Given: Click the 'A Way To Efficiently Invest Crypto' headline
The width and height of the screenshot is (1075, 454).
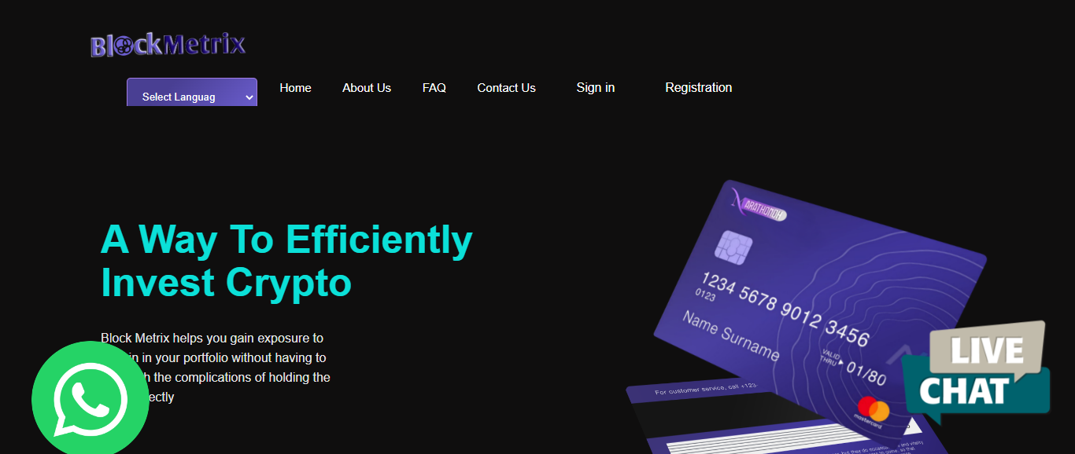Looking at the screenshot, I should (286, 261).
